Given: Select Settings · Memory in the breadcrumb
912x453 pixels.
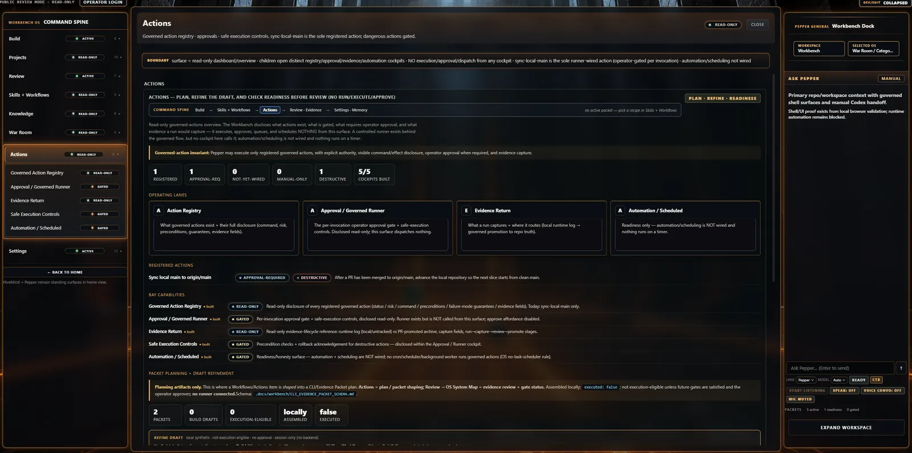Looking at the screenshot, I should [351, 110].
